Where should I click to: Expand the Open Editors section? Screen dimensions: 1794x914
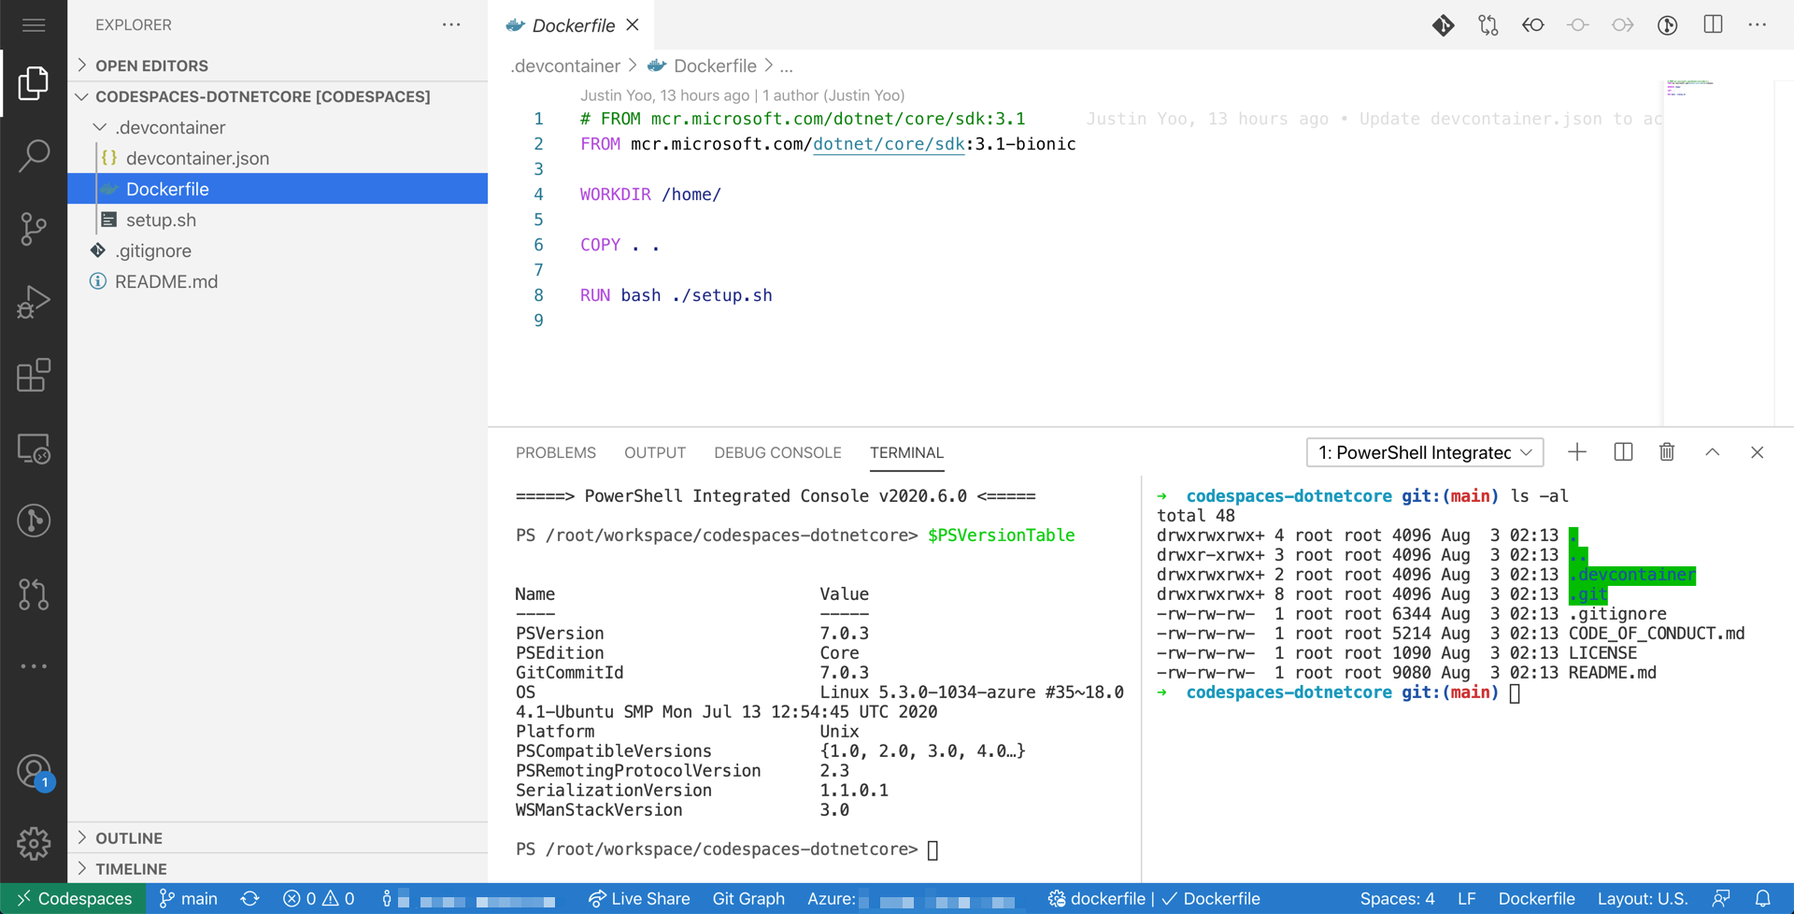(x=278, y=65)
